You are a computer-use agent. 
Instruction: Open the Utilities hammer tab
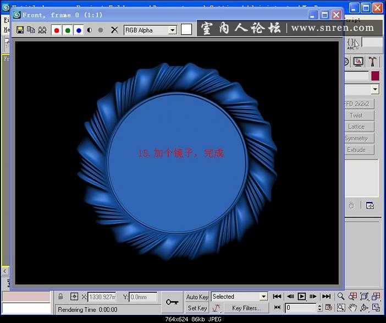point(372,61)
